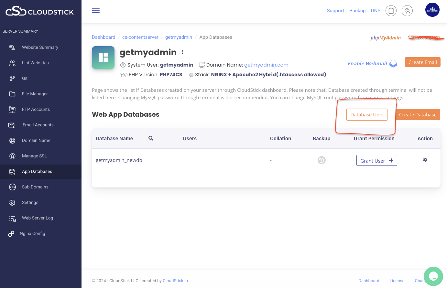The height and width of the screenshot is (288, 447).
Task: Click the Database Uers button
Action: [x=367, y=114]
